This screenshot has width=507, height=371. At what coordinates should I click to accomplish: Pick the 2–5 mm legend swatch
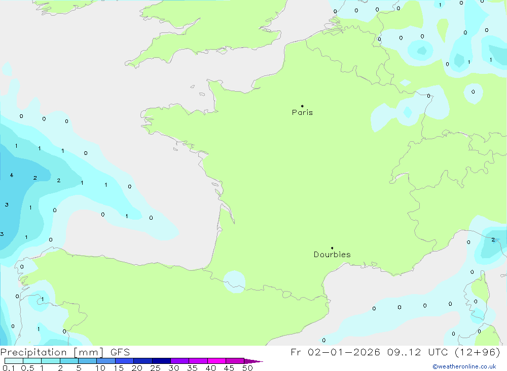coord(69,361)
